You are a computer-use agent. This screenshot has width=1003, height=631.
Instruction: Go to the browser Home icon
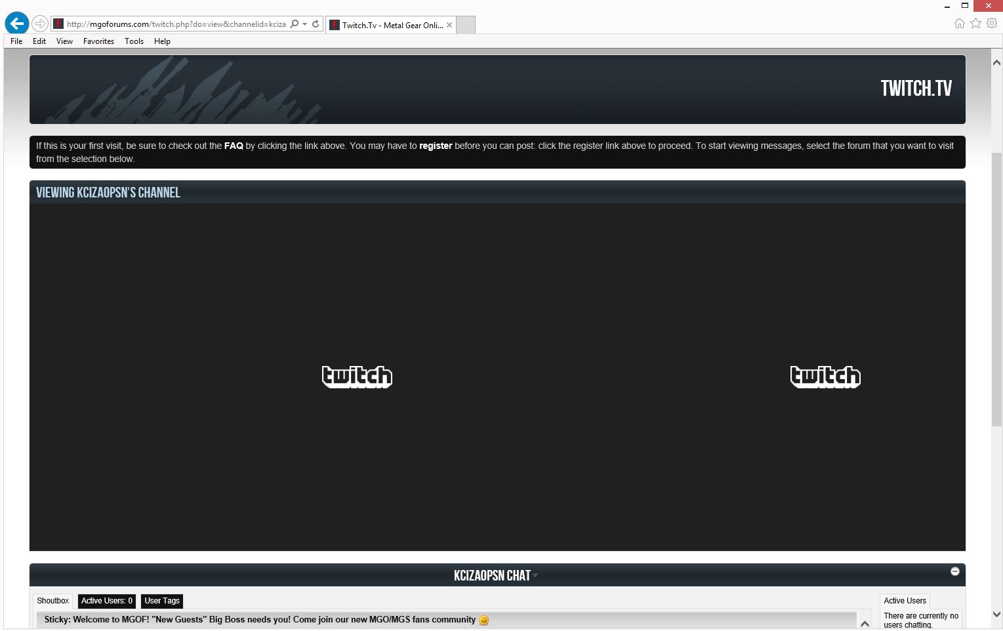click(959, 24)
